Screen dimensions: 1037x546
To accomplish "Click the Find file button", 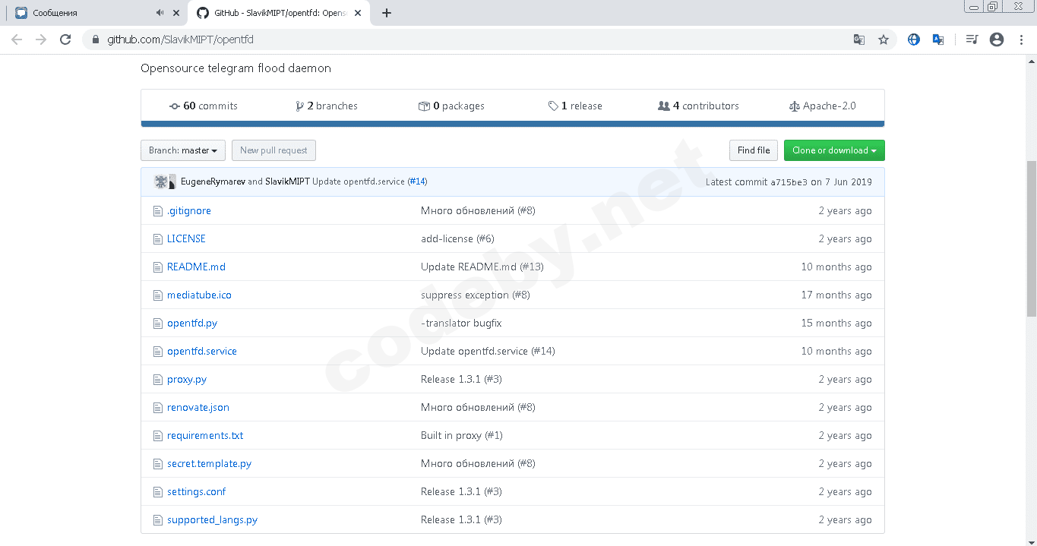I will (754, 150).
